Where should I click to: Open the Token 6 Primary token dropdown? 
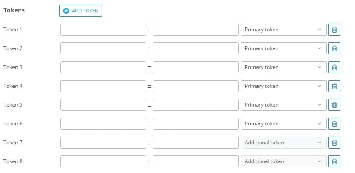pyautogui.click(x=284, y=124)
